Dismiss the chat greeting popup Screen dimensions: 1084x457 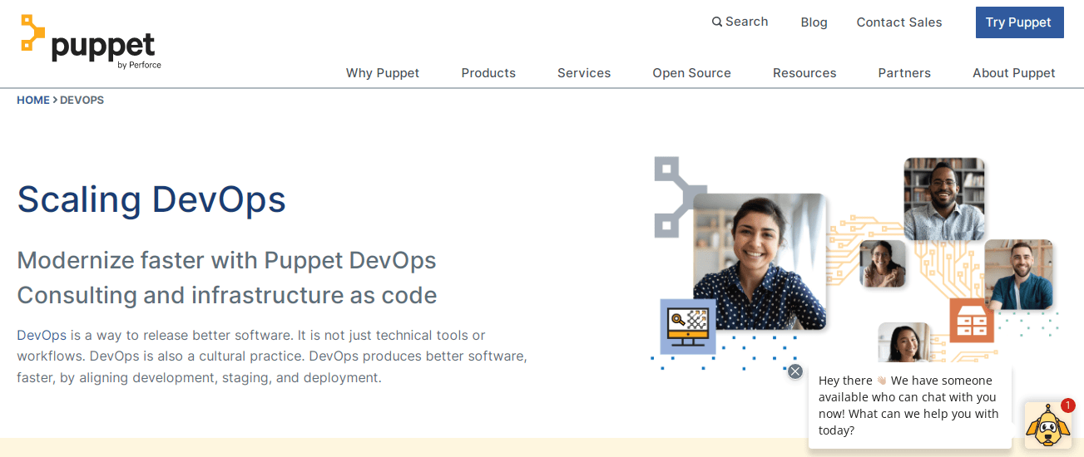pos(795,371)
